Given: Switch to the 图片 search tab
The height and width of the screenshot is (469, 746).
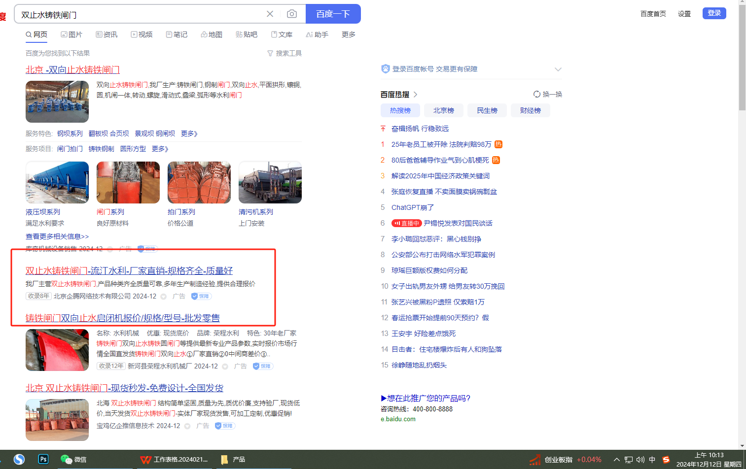Looking at the screenshot, I should pos(71,34).
